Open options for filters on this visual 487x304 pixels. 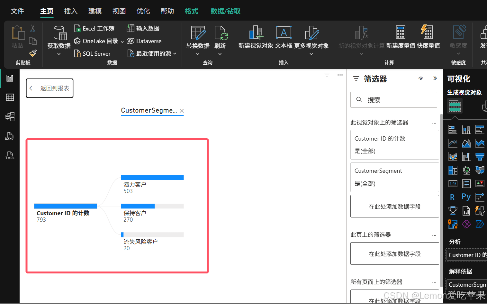tap(434, 123)
